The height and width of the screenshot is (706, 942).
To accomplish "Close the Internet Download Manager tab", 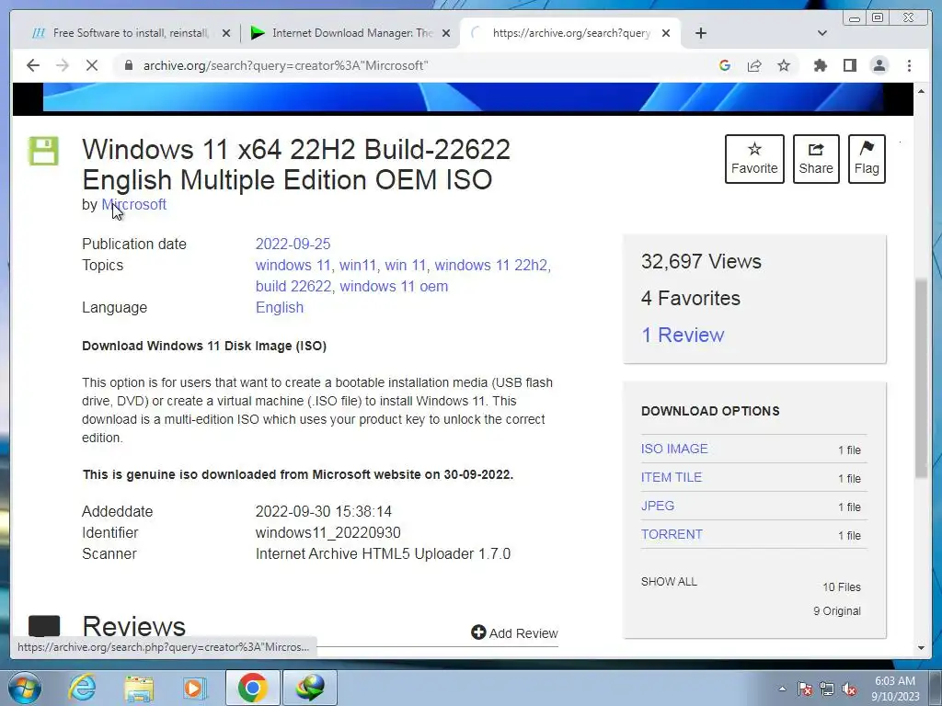I will (446, 33).
